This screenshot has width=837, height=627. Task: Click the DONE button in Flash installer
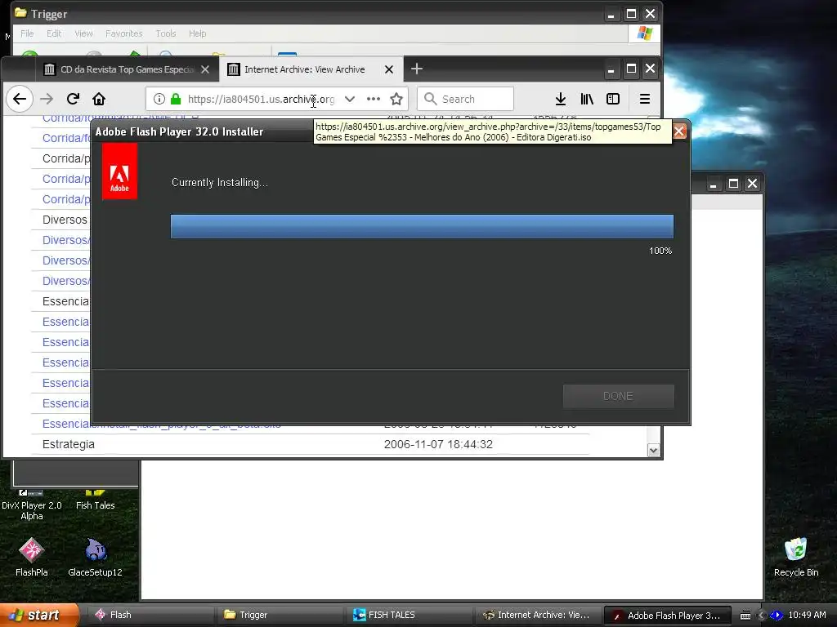pyautogui.click(x=618, y=396)
